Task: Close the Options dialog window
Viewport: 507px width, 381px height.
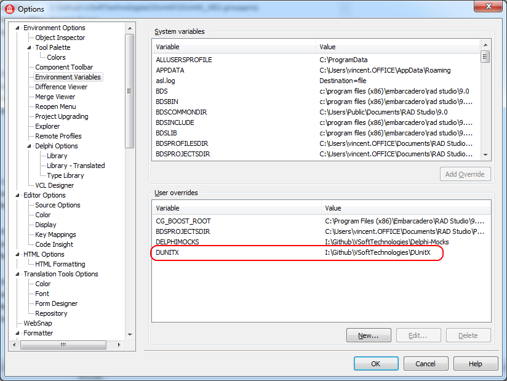Action: click(x=488, y=6)
